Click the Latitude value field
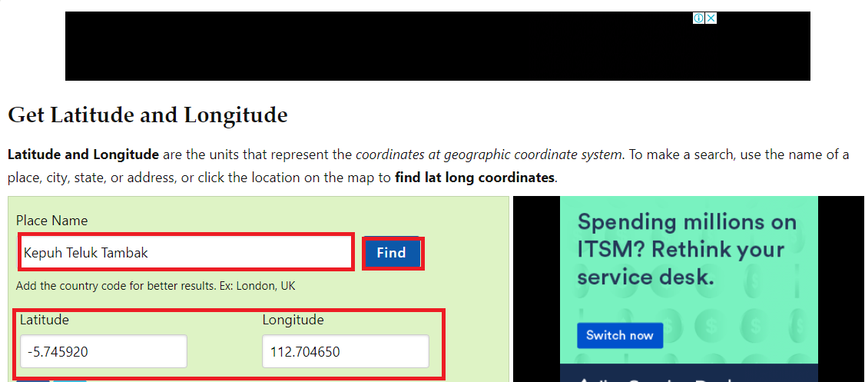Image resolution: width=865 pixels, height=382 pixels. tap(103, 352)
